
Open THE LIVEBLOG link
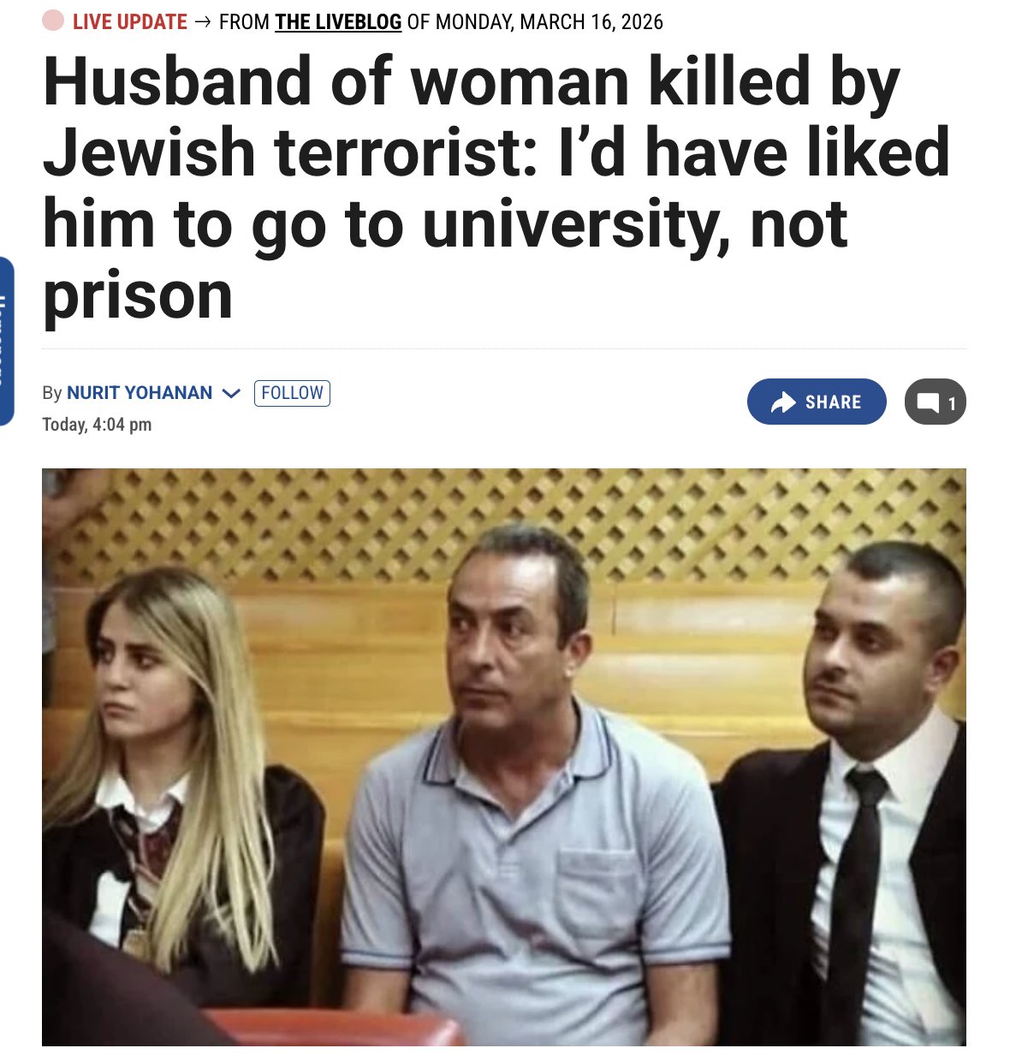coord(338,21)
